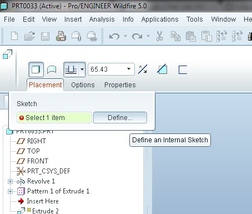
Task: Select PRT_CSYS_DEF coordinate system
Action: [49, 171]
